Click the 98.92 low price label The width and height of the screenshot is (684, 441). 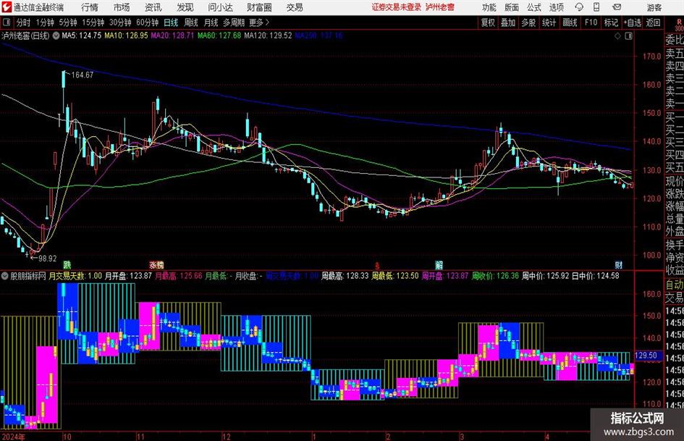coord(47,259)
